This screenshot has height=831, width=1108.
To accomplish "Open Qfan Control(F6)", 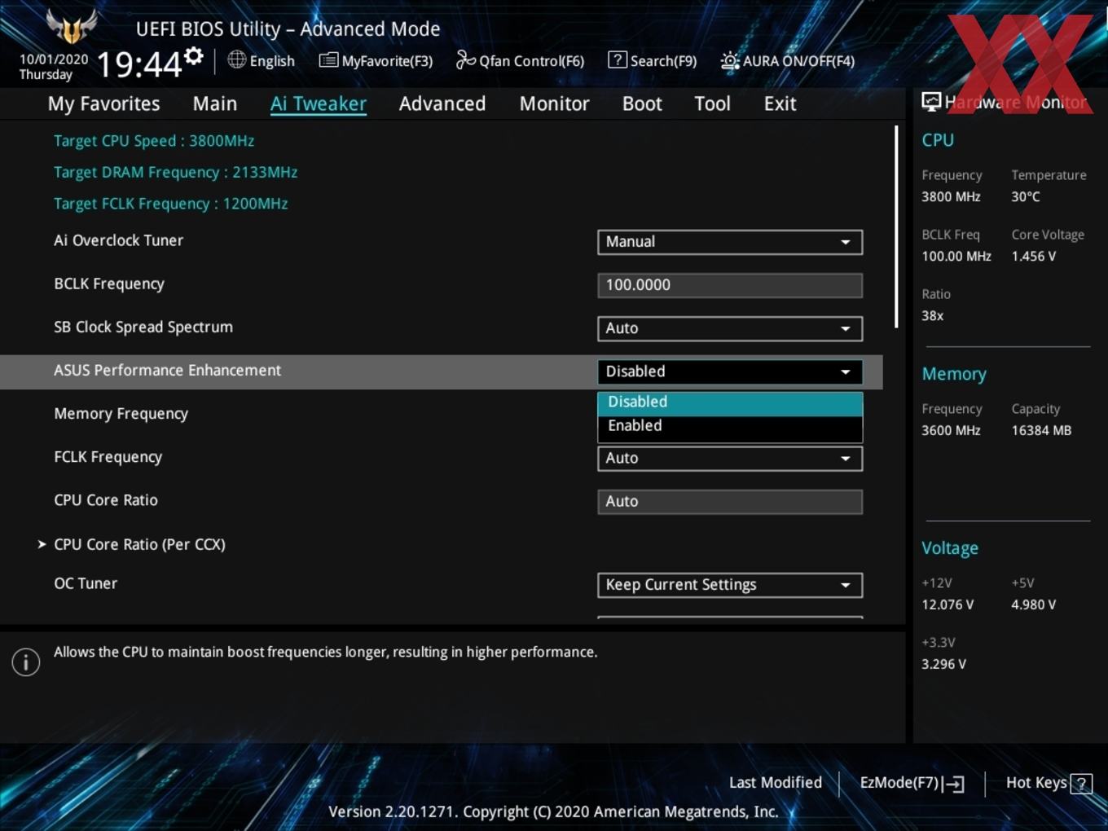I will pyautogui.click(x=520, y=60).
